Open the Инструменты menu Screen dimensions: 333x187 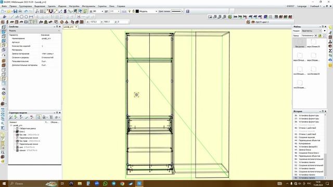[x=88, y=6]
